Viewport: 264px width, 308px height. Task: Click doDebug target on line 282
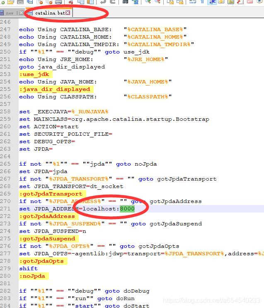136,291
